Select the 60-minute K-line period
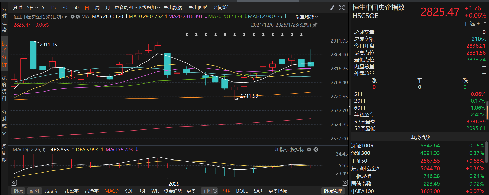489x195 pixels. point(76,8)
